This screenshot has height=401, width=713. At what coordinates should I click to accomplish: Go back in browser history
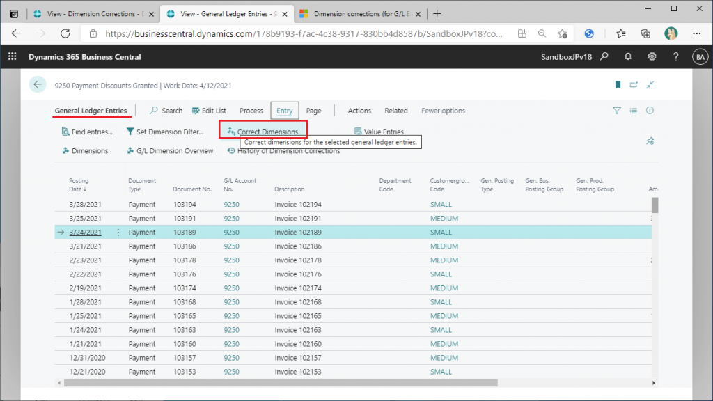click(x=17, y=33)
